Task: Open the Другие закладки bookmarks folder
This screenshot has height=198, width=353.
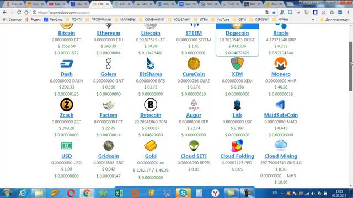Action: 335,20
